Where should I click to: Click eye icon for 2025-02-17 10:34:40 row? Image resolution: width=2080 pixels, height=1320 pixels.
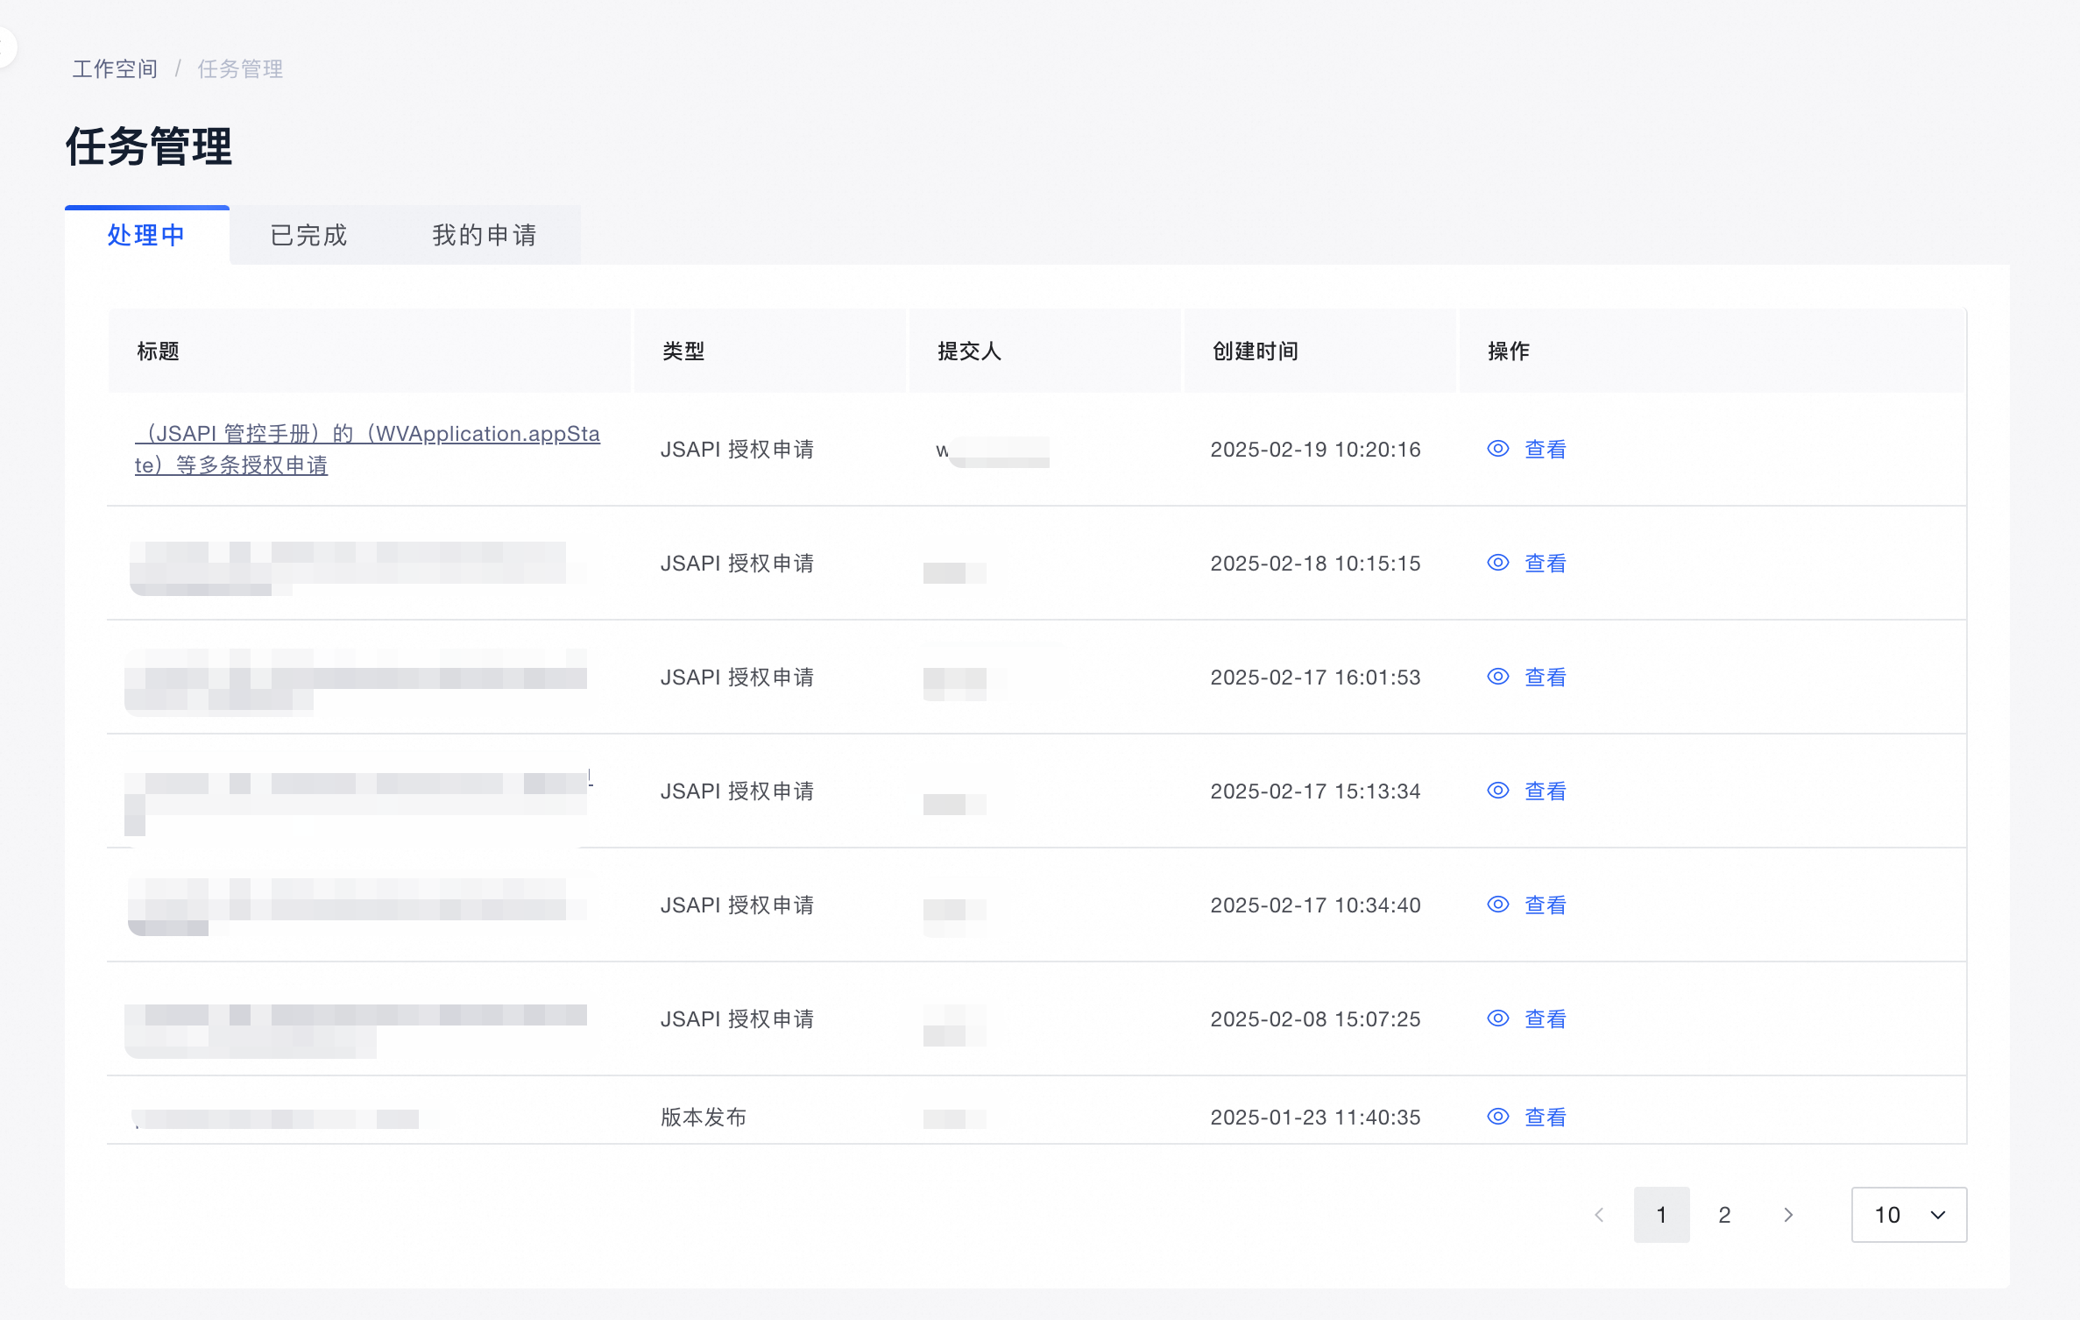[x=1498, y=905]
